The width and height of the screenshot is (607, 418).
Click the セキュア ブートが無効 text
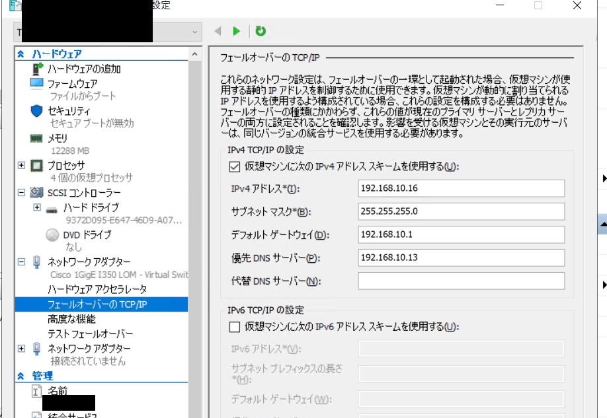pos(92,123)
